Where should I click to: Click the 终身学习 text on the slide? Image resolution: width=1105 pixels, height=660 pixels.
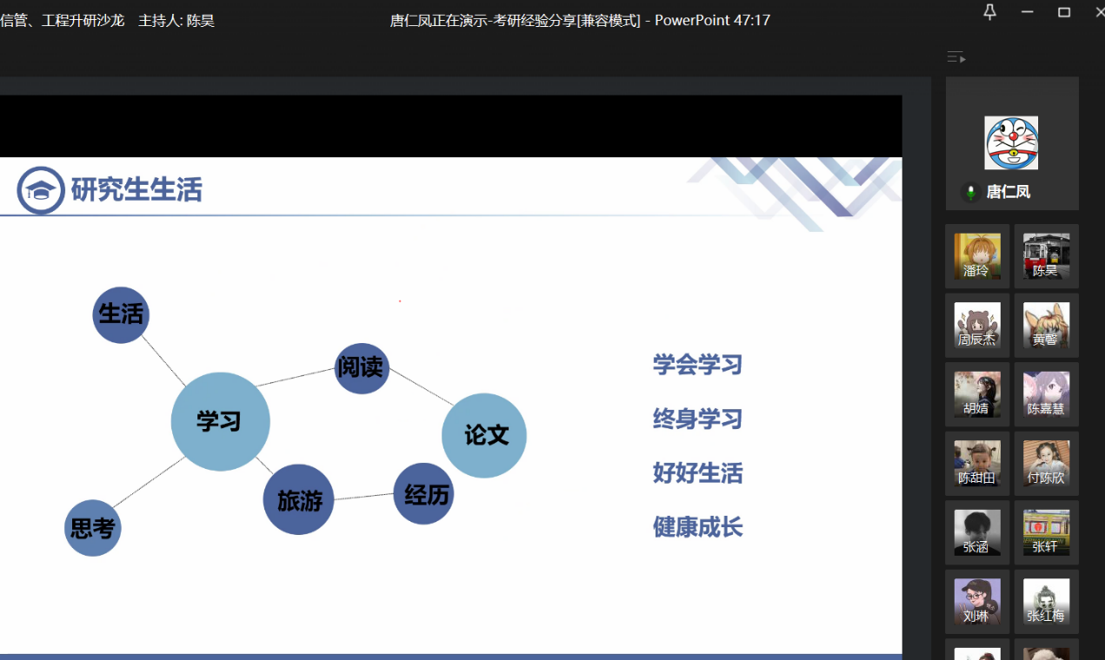tap(697, 419)
